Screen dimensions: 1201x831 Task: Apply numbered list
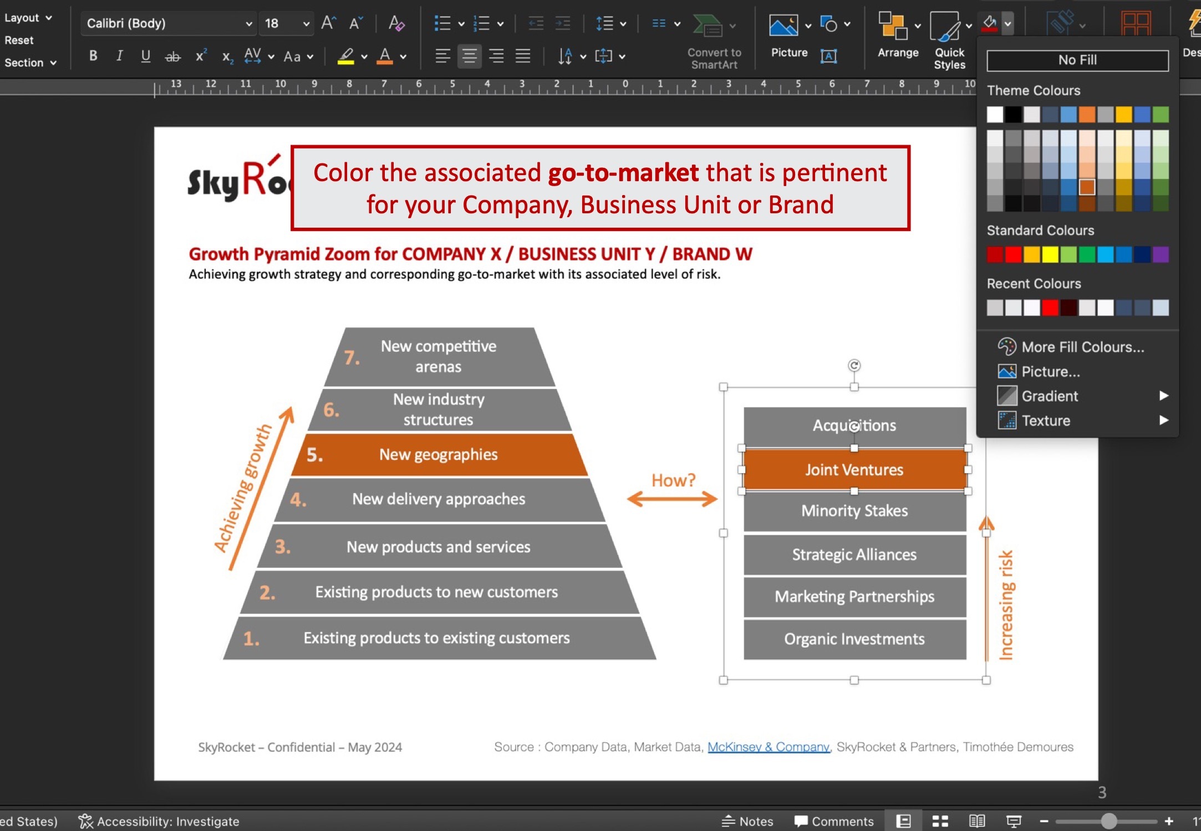(481, 23)
